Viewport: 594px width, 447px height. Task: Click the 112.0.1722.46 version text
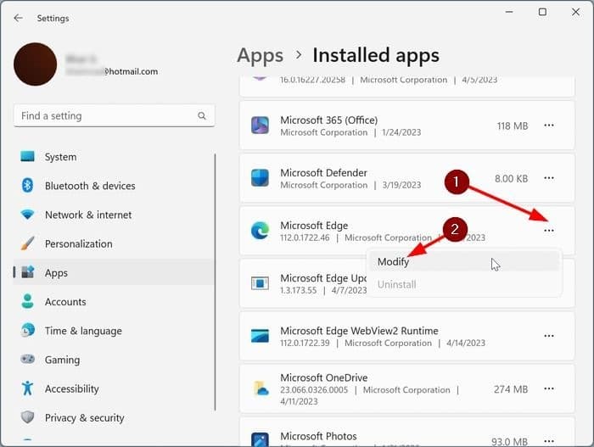305,237
